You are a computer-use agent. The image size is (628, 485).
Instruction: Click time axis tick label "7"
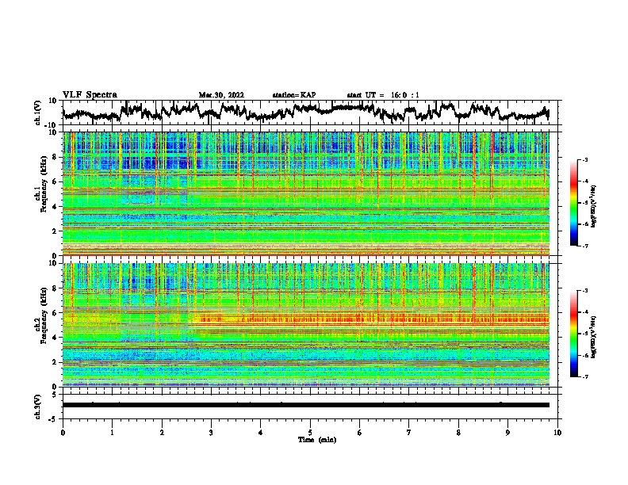pos(409,433)
